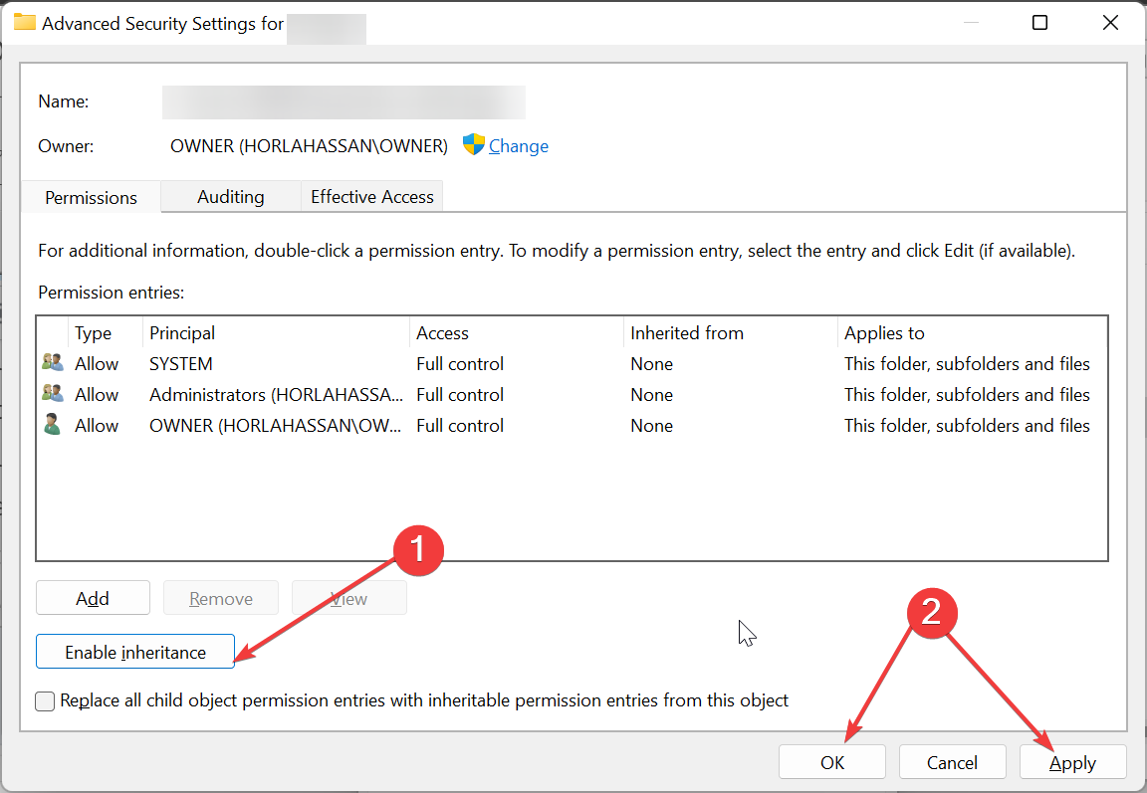Close the dialog with the X
The image size is (1147, 793).
click(1110, 23)
